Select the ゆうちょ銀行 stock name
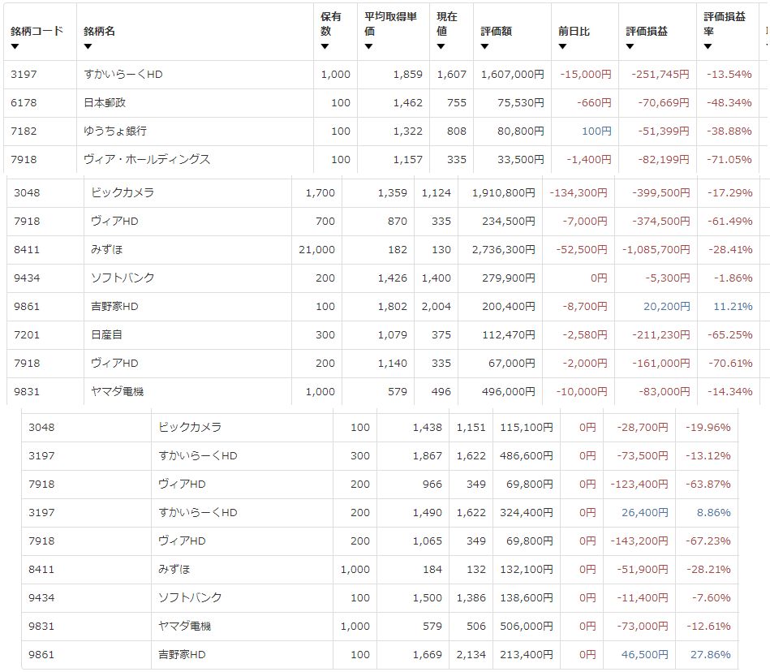 pyautogui.click(x=114, y=131)
